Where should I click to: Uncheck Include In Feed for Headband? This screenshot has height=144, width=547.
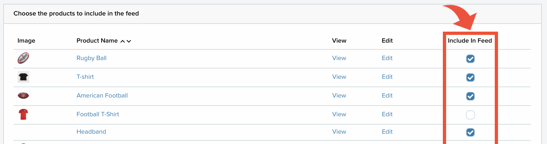pyautogui.click(x=470, y=132)
